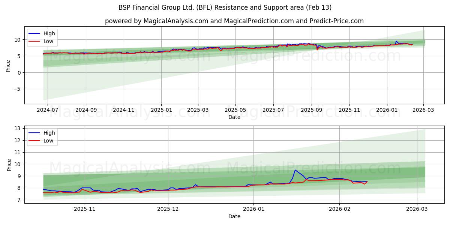
Task: Click the 2026-01 tick label on upper x-axis
Action: click(387, 110)
